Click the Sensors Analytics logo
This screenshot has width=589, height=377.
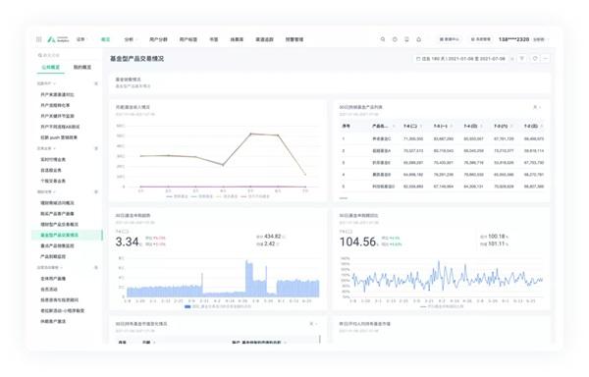(x=58, y=39)
